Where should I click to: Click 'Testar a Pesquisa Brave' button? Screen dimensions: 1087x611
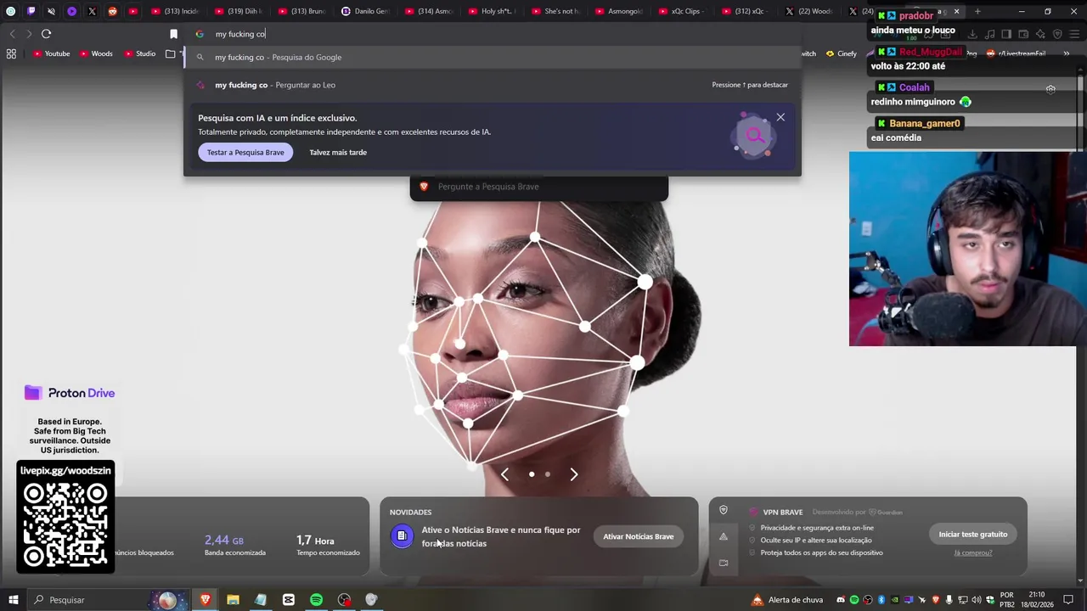pos(245,152)
